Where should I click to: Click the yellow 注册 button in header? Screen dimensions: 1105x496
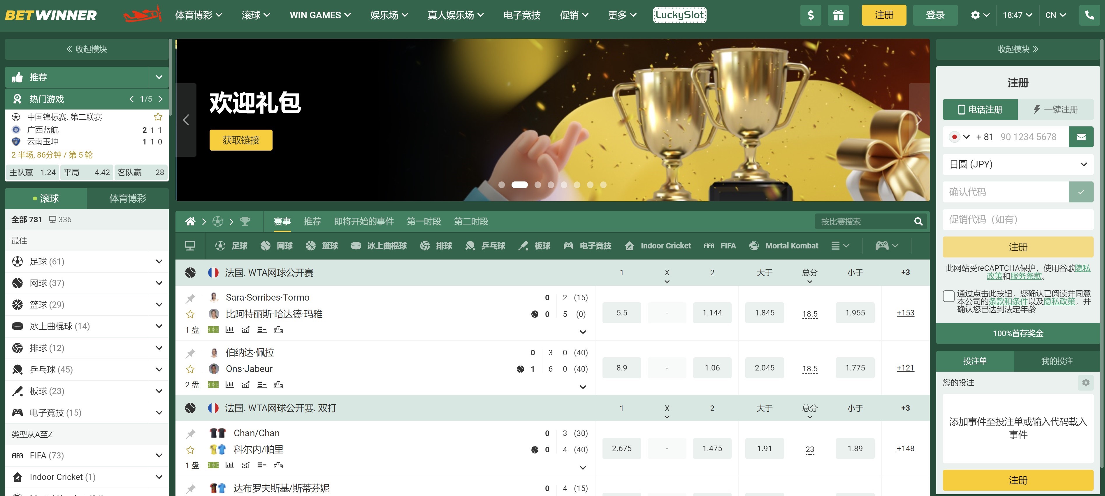pyautogui.click(x=884, y=15)
